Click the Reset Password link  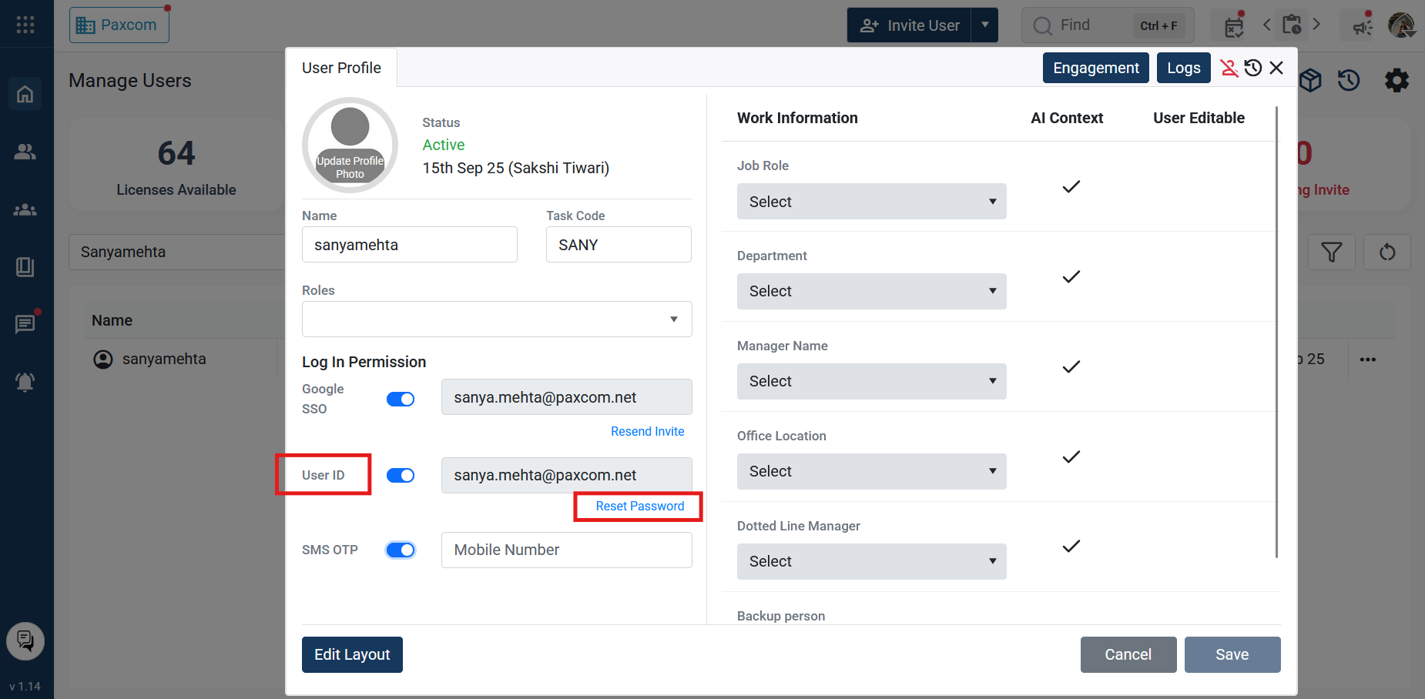coord(639,507)
